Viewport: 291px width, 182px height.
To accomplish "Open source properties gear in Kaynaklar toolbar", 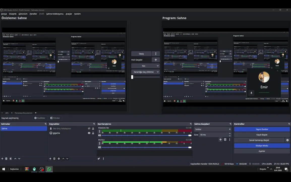I will pos(59,158).
